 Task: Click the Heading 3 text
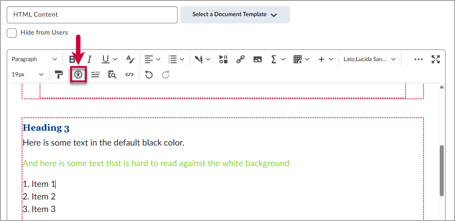46,128
